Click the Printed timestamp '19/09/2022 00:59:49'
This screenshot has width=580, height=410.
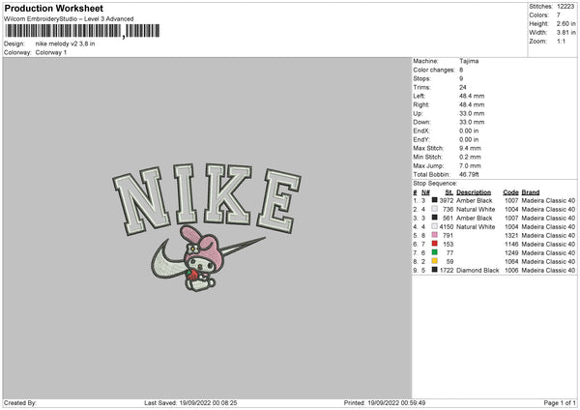point(396,403)
